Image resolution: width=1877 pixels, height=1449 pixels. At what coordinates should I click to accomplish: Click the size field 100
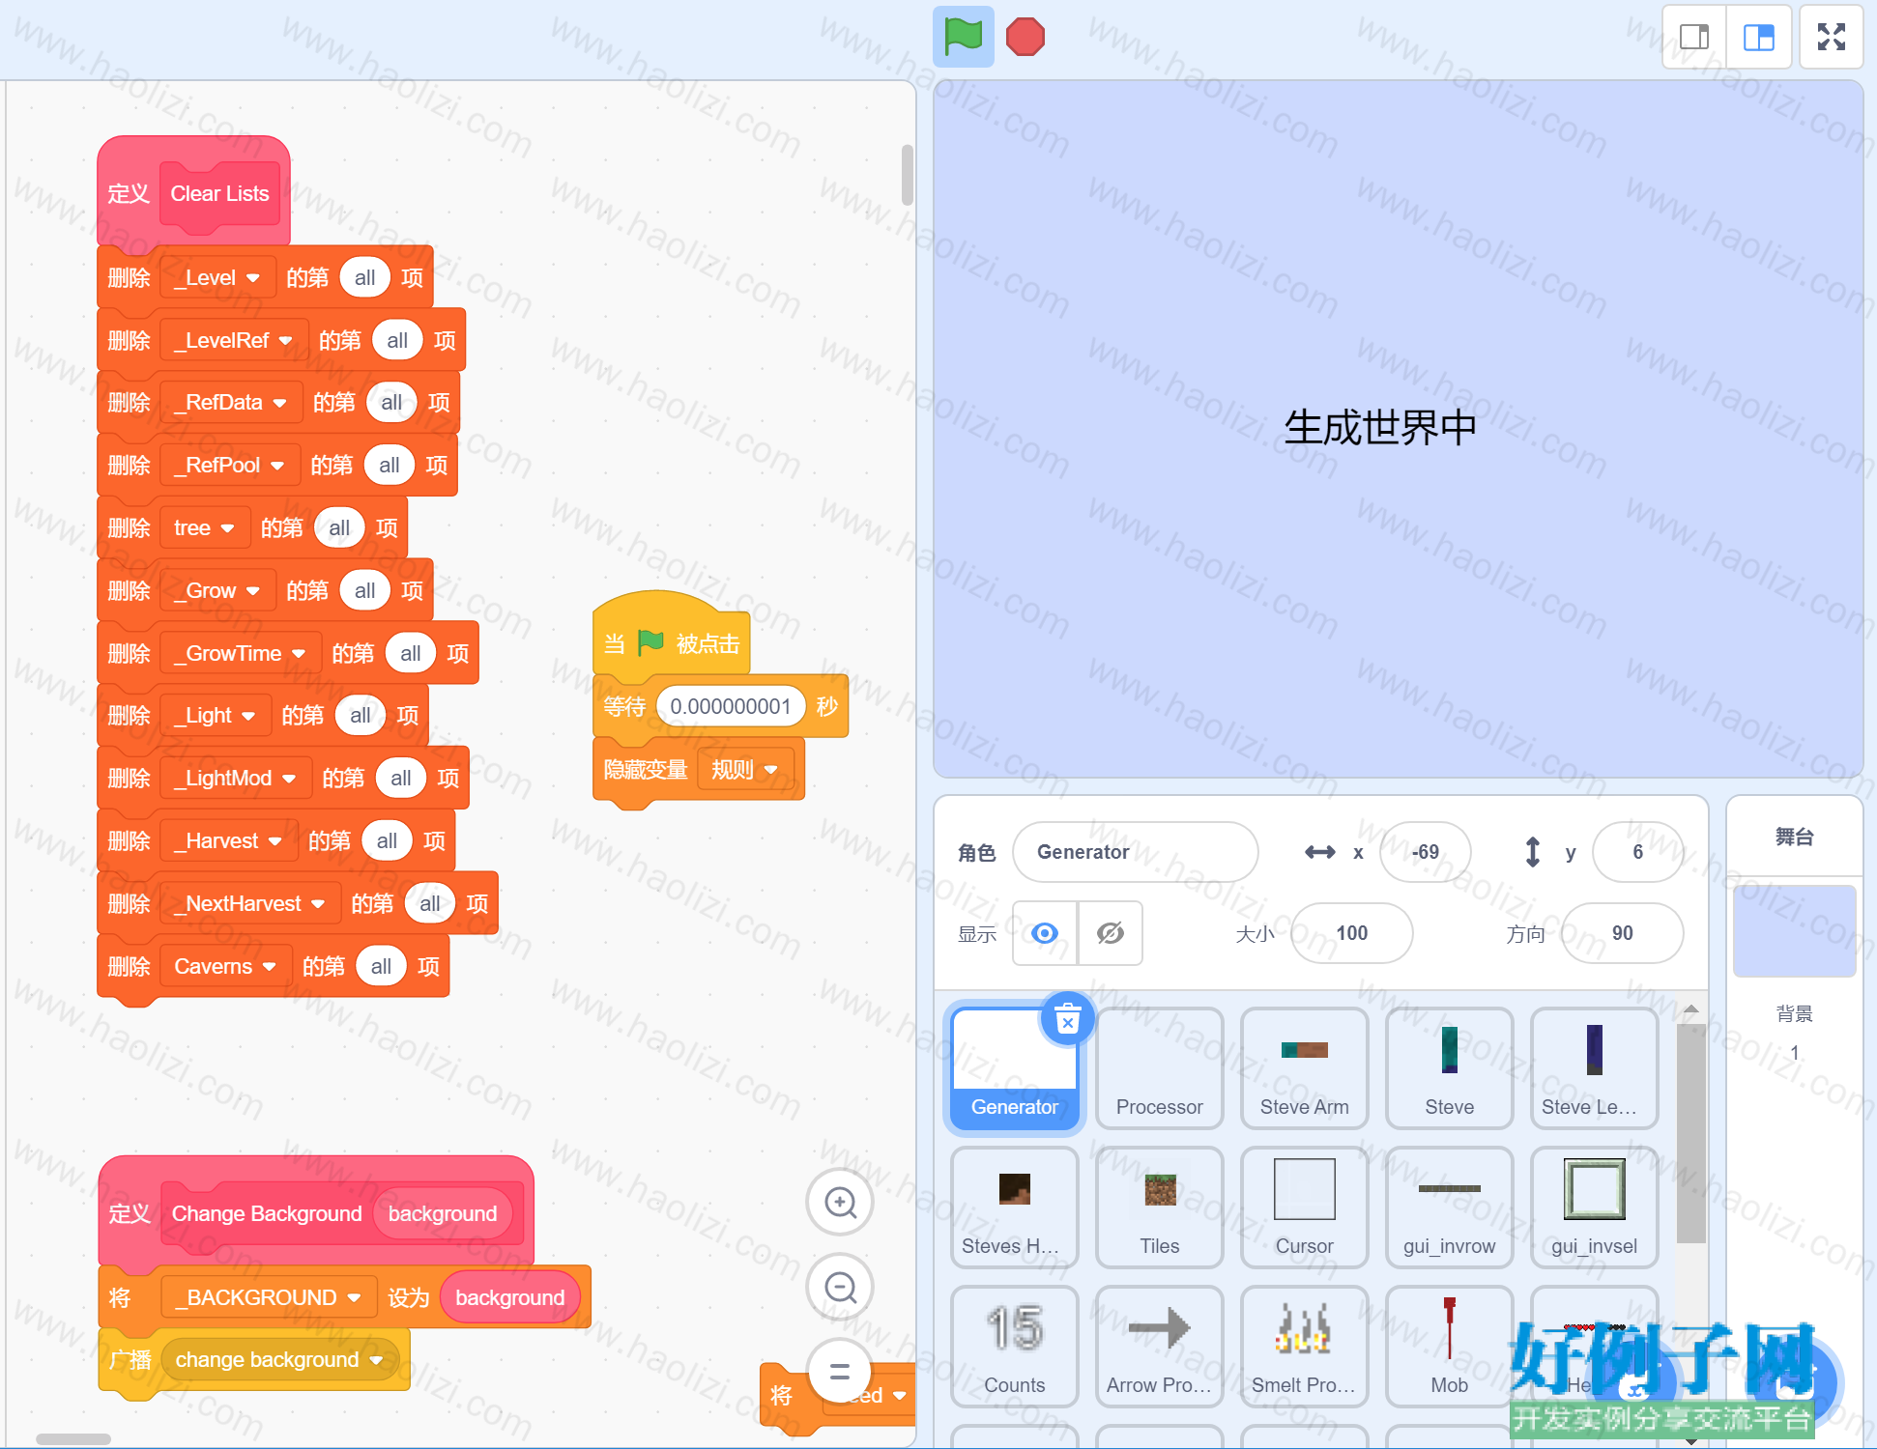point(1351,933)
